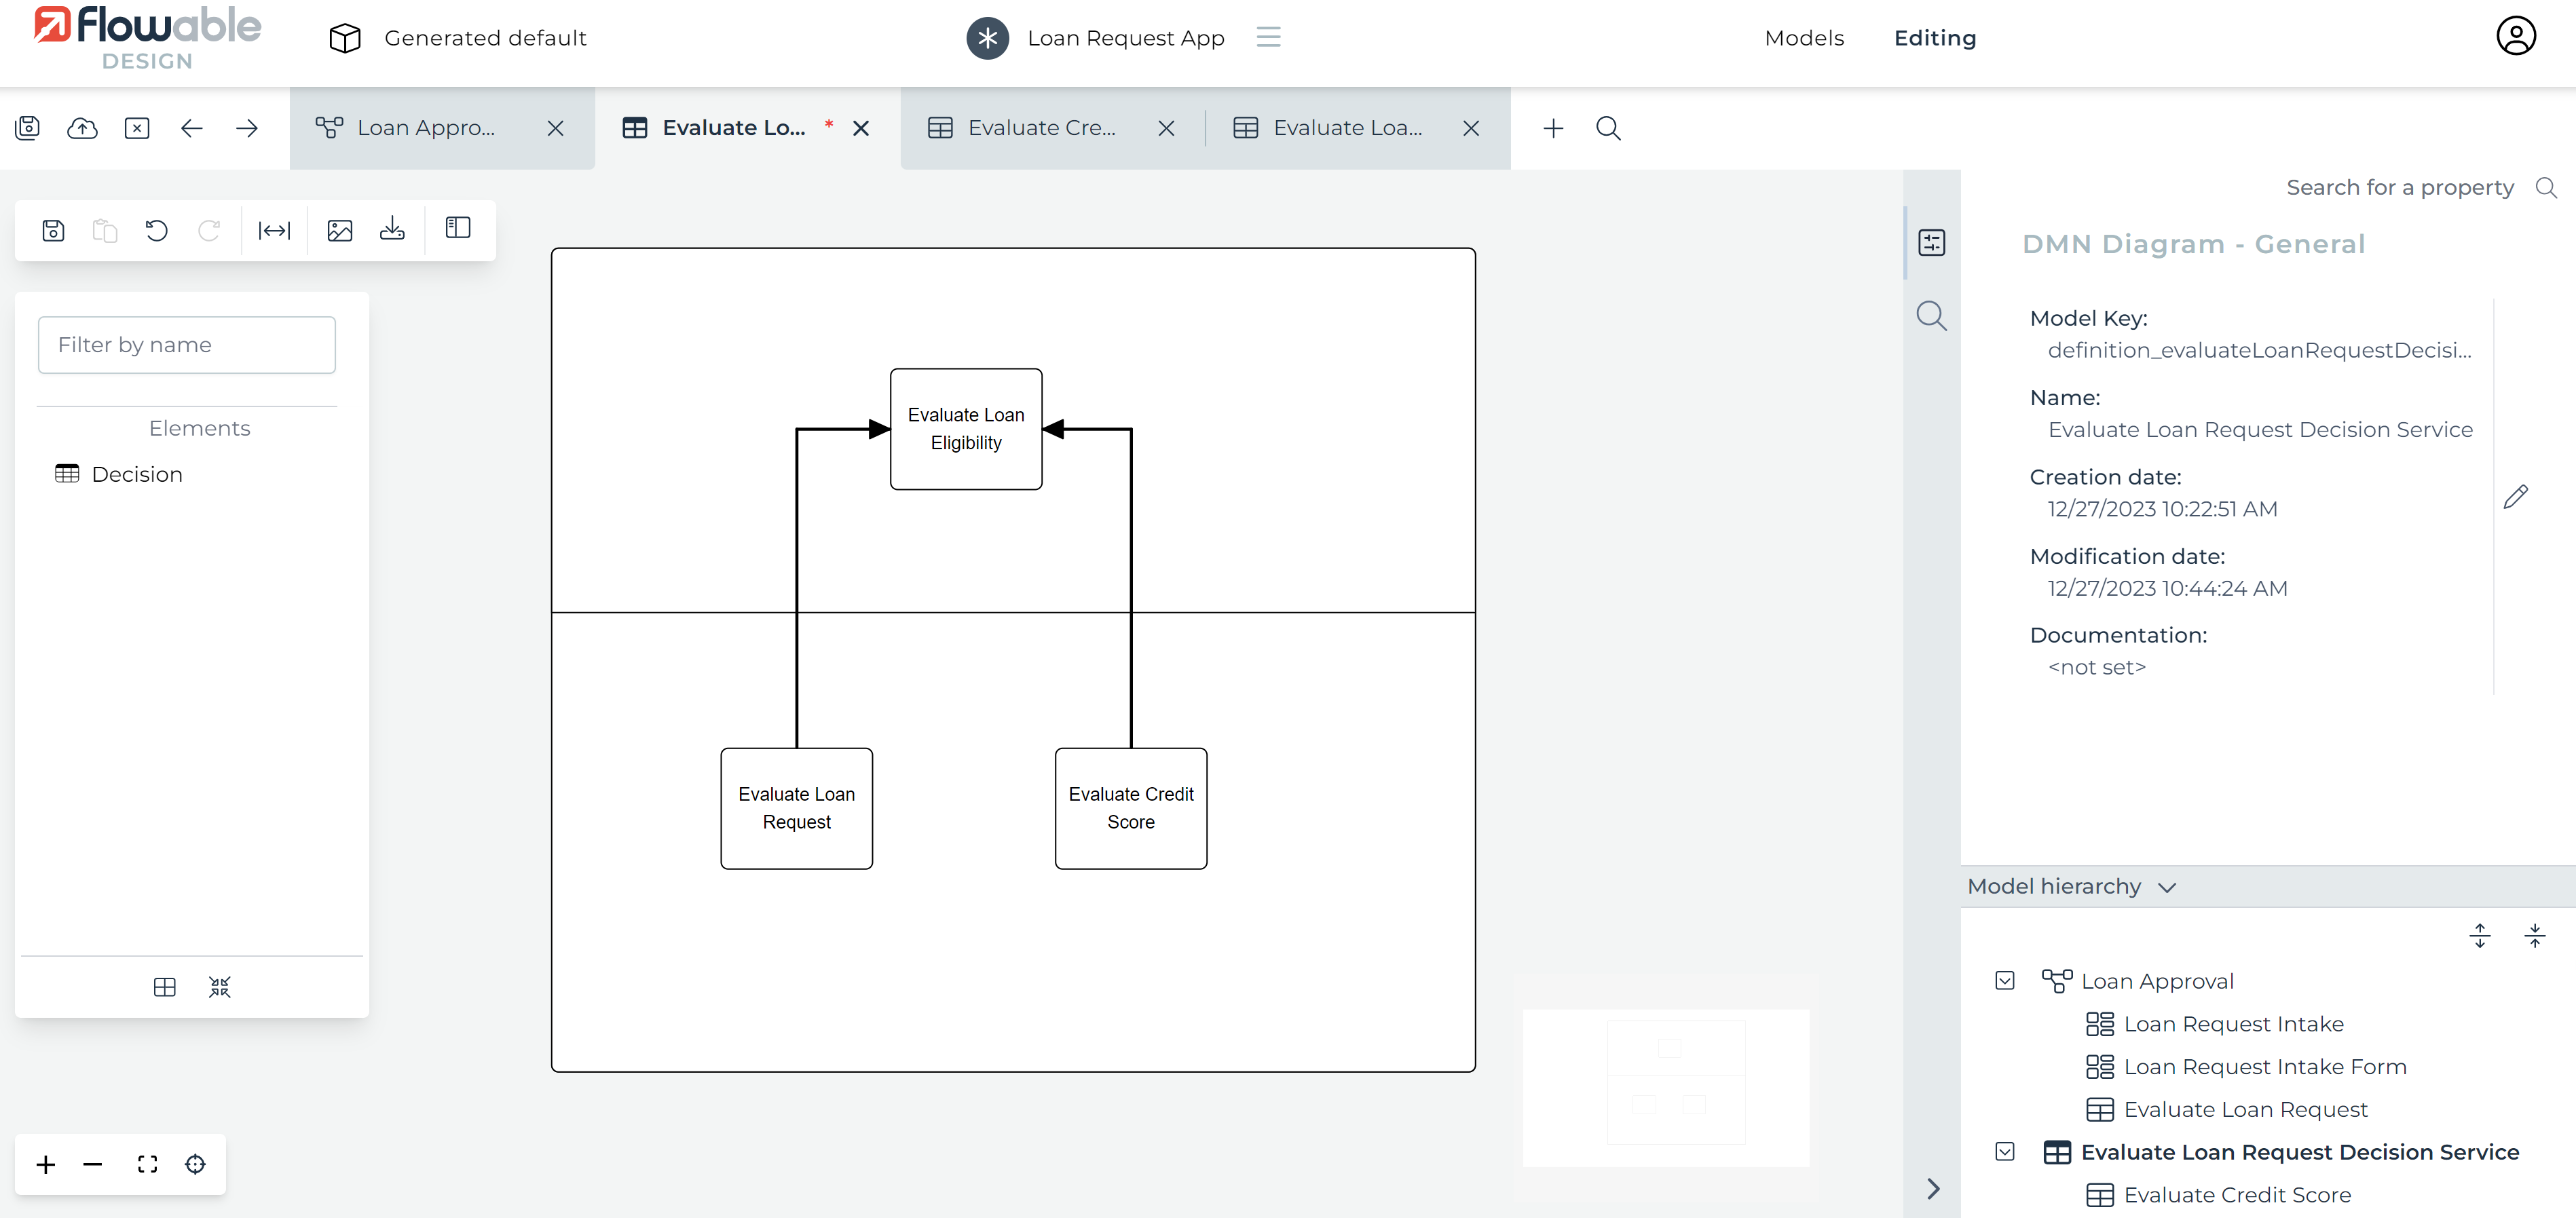Click the undo icon in editor toolbar
Viewport: 2576px width, 1218px height.
156,231
